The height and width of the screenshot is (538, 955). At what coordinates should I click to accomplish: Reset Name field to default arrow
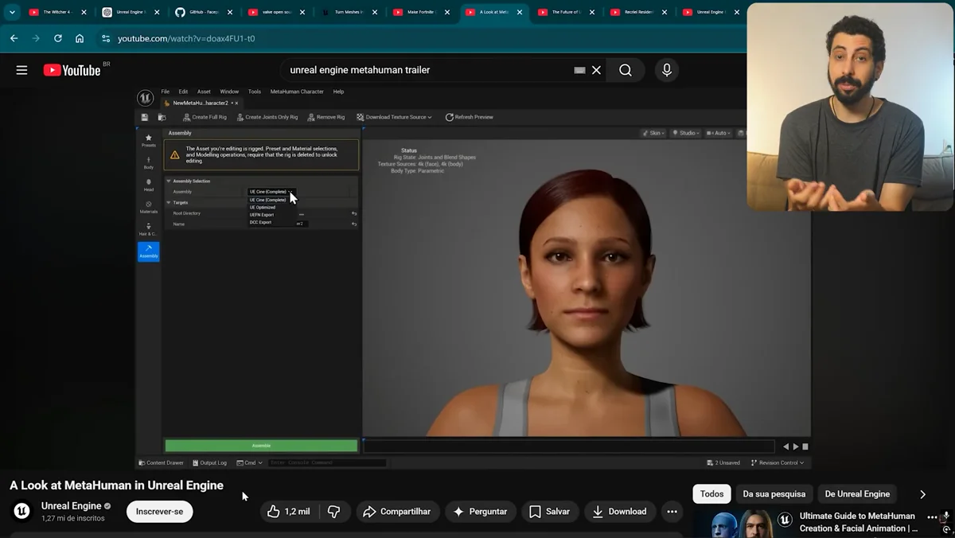pos(354,224)
